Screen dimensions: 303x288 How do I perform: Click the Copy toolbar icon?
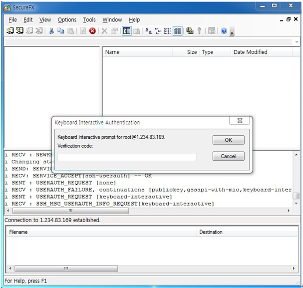pos(61,31)
